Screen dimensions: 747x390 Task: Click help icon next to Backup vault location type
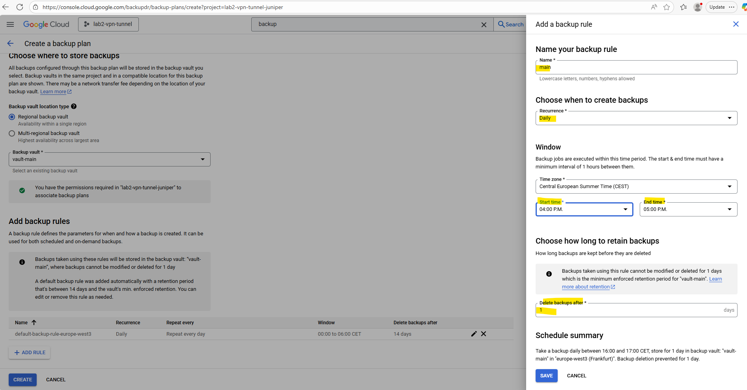(x=74, y=106)
